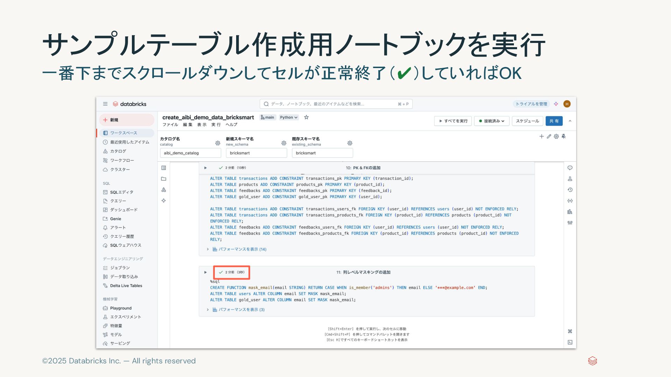Click the 共有 button
The height and width of the screenshot is (377, 671).
click(x=554, y=121)
